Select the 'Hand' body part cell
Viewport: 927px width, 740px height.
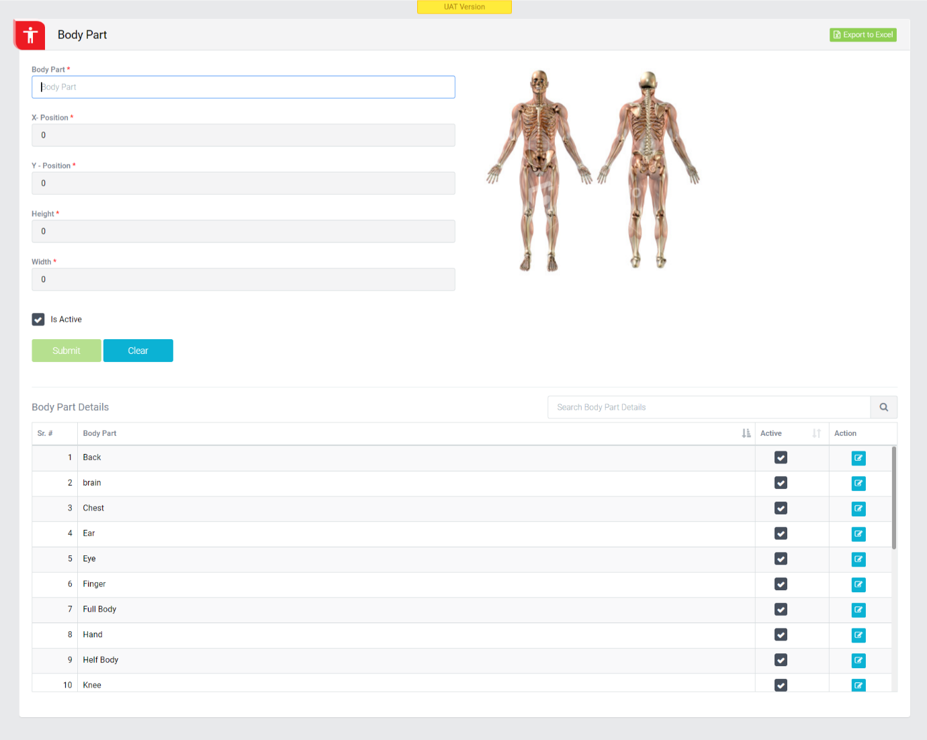[x=416, y=635]
